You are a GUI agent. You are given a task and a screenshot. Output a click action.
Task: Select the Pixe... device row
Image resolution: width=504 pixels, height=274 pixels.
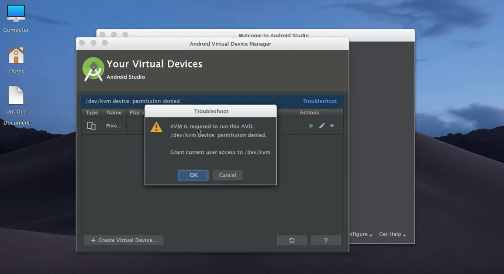click(114, 126)
